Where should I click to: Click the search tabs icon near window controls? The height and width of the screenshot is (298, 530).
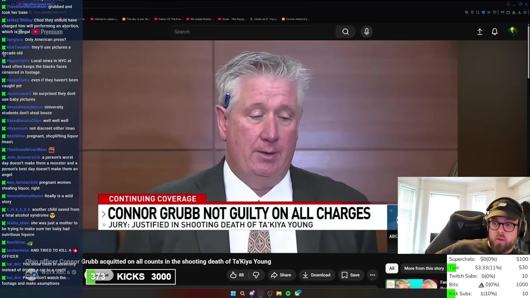pos(508,4)
